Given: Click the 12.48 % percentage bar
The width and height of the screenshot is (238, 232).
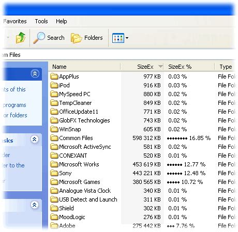Looking at the screenshot, I should click(x=186, y=173).
